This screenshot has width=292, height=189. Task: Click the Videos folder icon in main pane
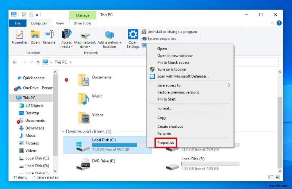click(x=84, y=118)
